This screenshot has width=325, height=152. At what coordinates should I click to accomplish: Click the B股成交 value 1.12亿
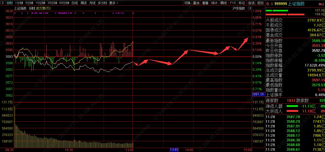point(320,25)
